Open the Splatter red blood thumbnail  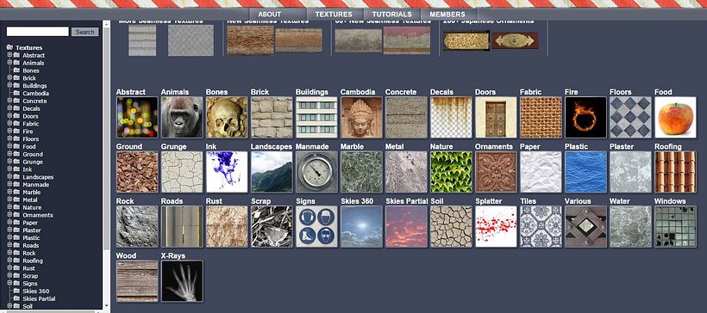[496, 226]
